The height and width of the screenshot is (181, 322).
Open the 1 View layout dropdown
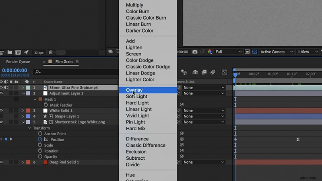click(308, 52)
